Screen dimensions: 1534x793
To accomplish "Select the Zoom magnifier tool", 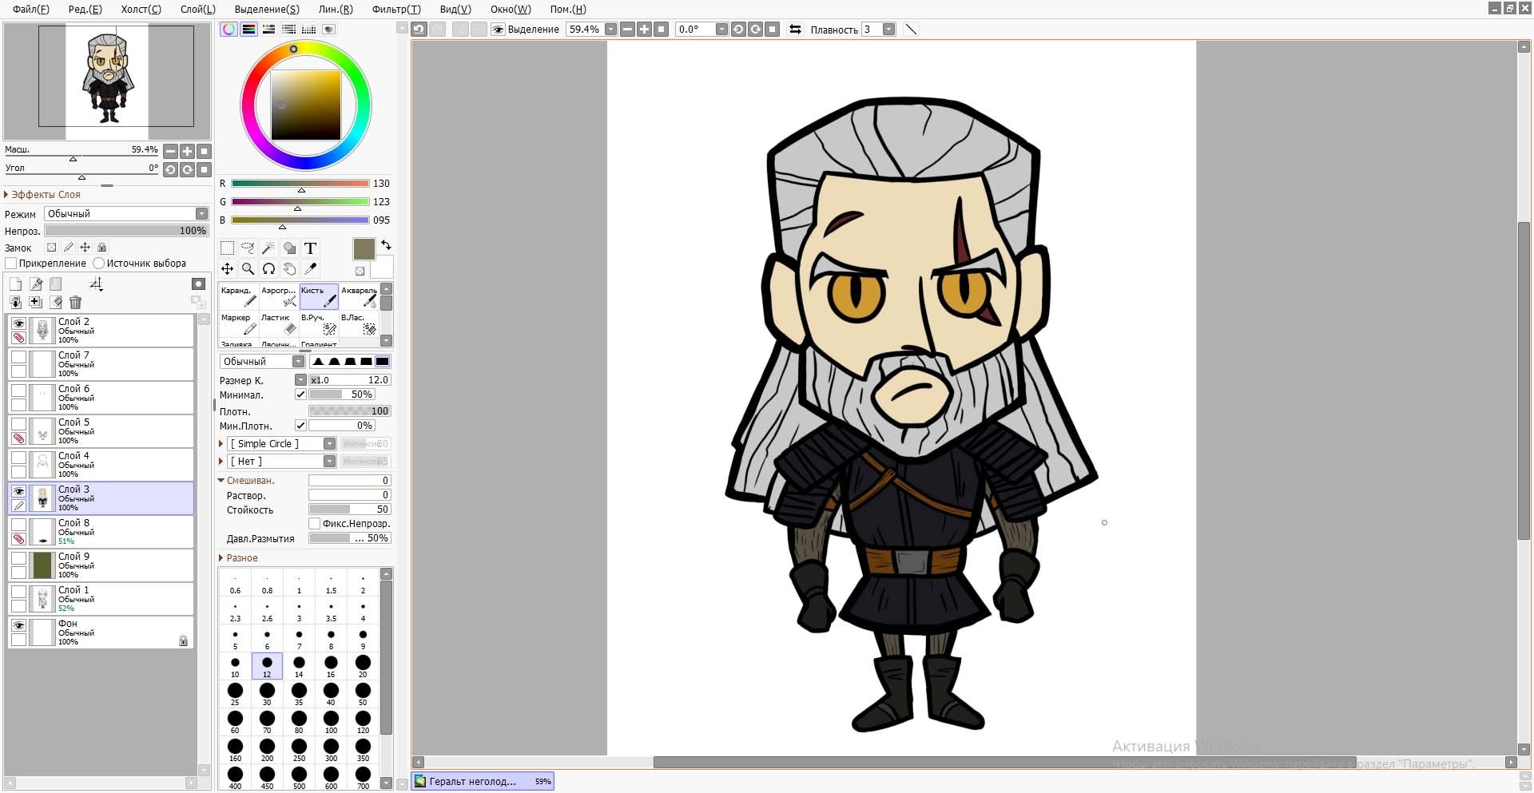I will coord(248,269).
